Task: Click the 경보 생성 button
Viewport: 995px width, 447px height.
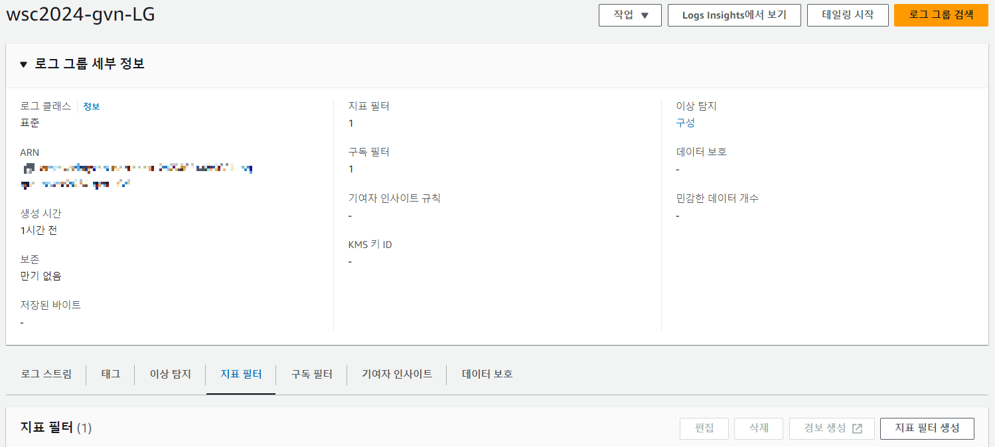Action: pyautogui.click(x=832, y=428)
